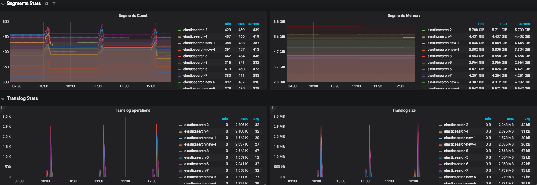Change elasticsearch-5 color swatch in Segments Count legend

[x=179, y=63]
